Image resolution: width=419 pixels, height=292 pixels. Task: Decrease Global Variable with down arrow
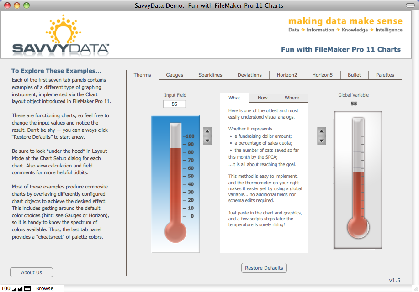(322, 141)
